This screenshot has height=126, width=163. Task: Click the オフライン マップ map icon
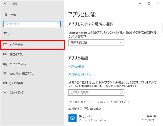(5, 64)
